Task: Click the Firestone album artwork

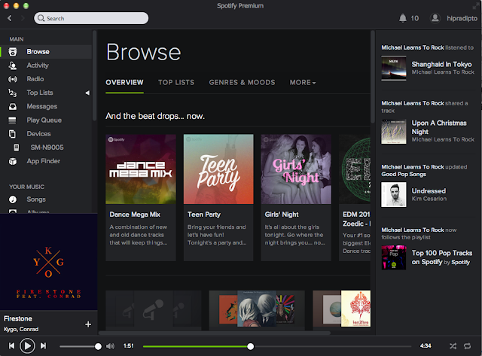Action: (48, 262)
